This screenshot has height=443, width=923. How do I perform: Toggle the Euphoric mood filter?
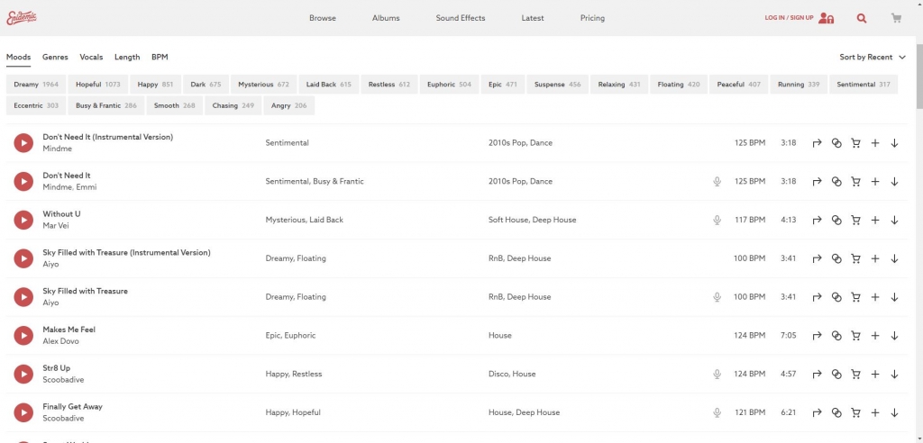coord(449,85)
